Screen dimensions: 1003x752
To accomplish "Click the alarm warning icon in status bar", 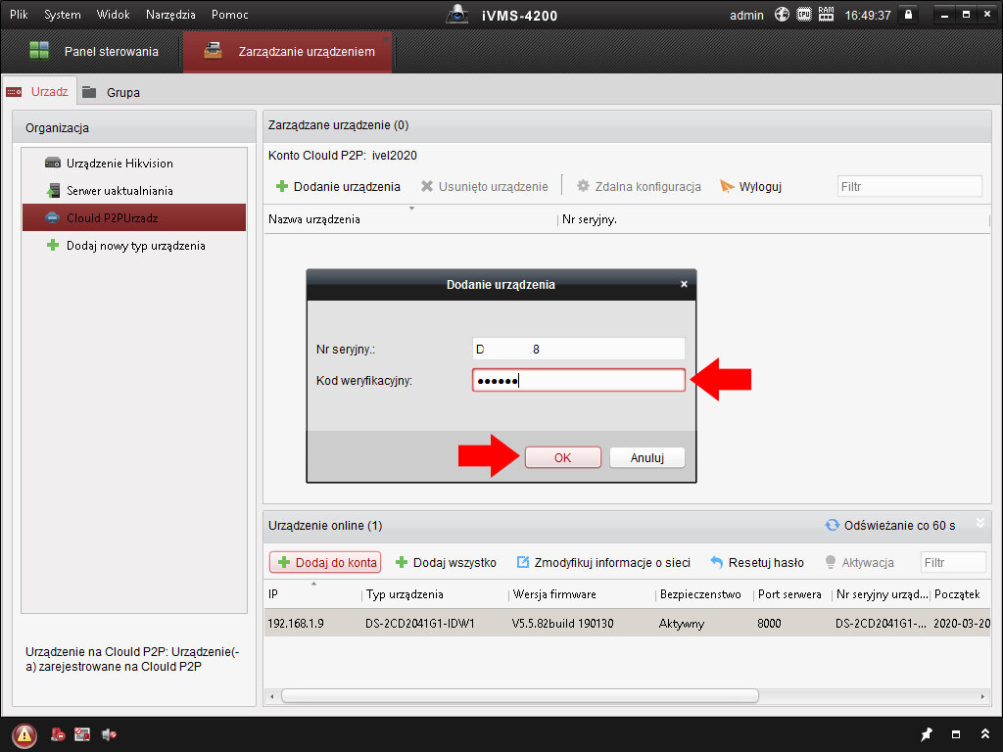I will [x=25, y=734].
